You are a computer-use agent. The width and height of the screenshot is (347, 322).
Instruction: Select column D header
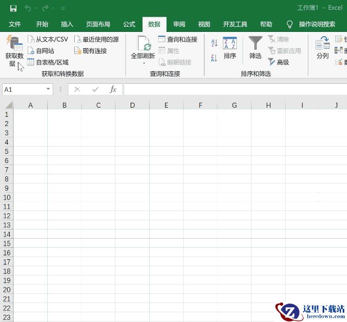pos(132,105)
